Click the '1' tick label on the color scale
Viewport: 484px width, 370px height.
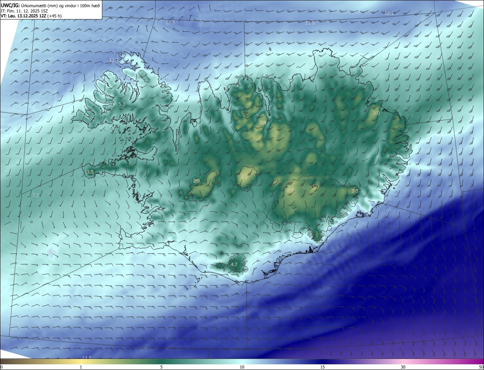81,367
